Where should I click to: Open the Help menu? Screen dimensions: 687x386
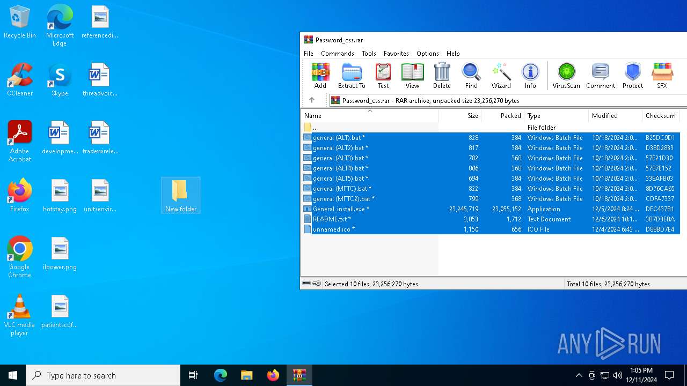(453, 54)
